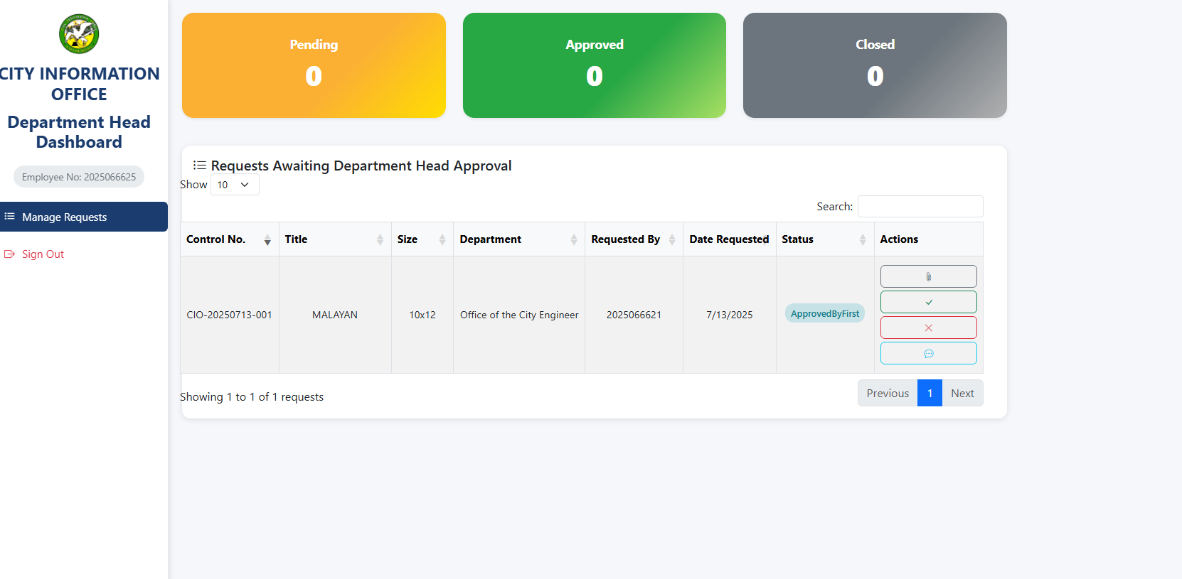Click the 7/13/2025 date cell
1182x579 pixels.
(730, 315)
